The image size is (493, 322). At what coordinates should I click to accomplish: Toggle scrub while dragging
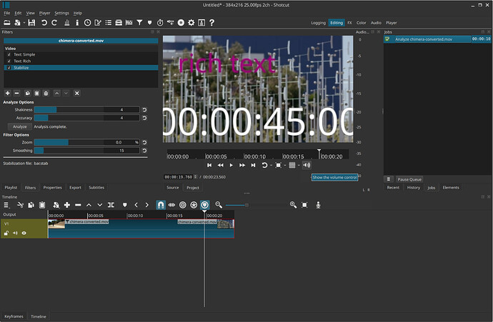[171, 205]
